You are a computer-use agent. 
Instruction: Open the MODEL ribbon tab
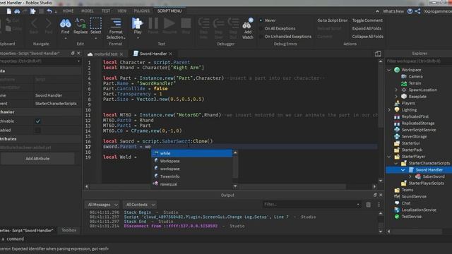(x=88, y=11)
